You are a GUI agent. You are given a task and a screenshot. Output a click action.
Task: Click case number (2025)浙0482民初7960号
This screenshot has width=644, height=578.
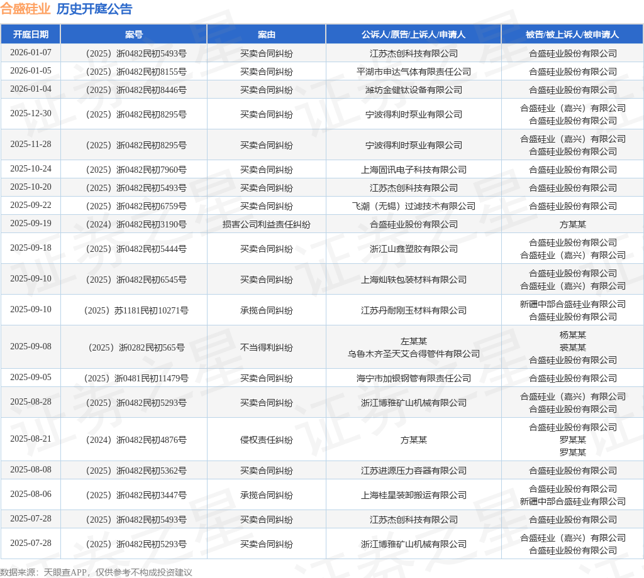point(136,170)
